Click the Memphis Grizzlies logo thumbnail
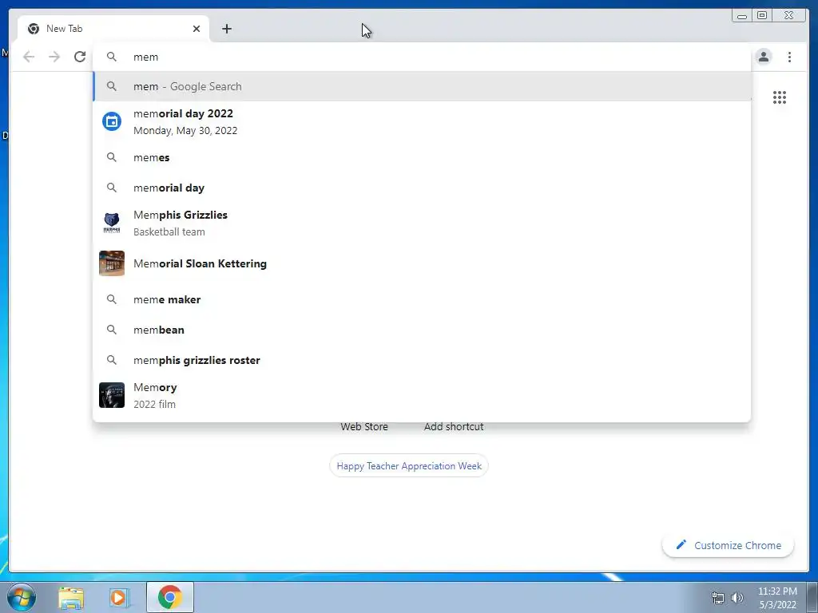Screen dimensions: 818x613 [112, 223]
